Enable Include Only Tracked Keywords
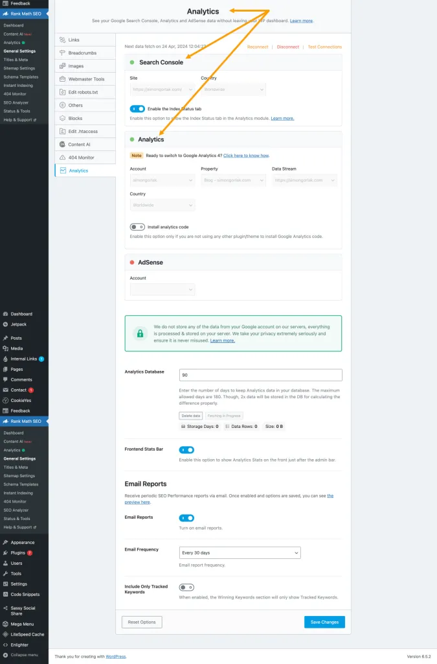The height and width of the screenshot is (664, 437). coord(186,587)
